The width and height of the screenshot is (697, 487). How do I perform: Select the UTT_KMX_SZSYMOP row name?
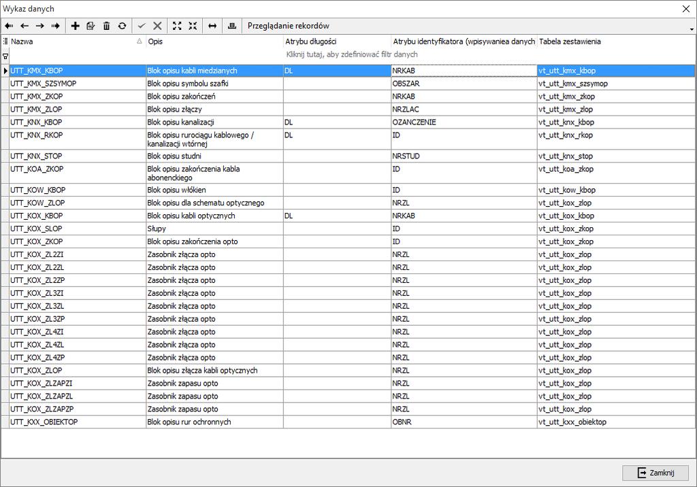pyautogui.click(x=78, y=84)
